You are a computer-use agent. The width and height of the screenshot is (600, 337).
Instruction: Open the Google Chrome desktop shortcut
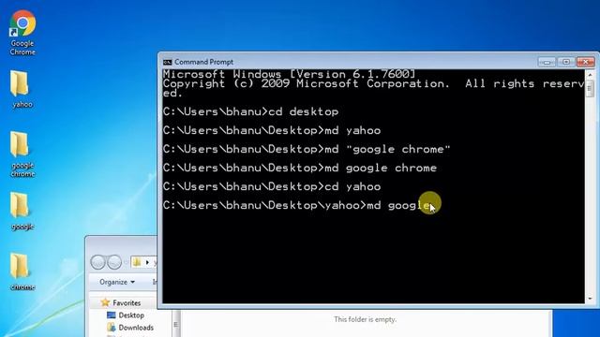tap(22, 33)
